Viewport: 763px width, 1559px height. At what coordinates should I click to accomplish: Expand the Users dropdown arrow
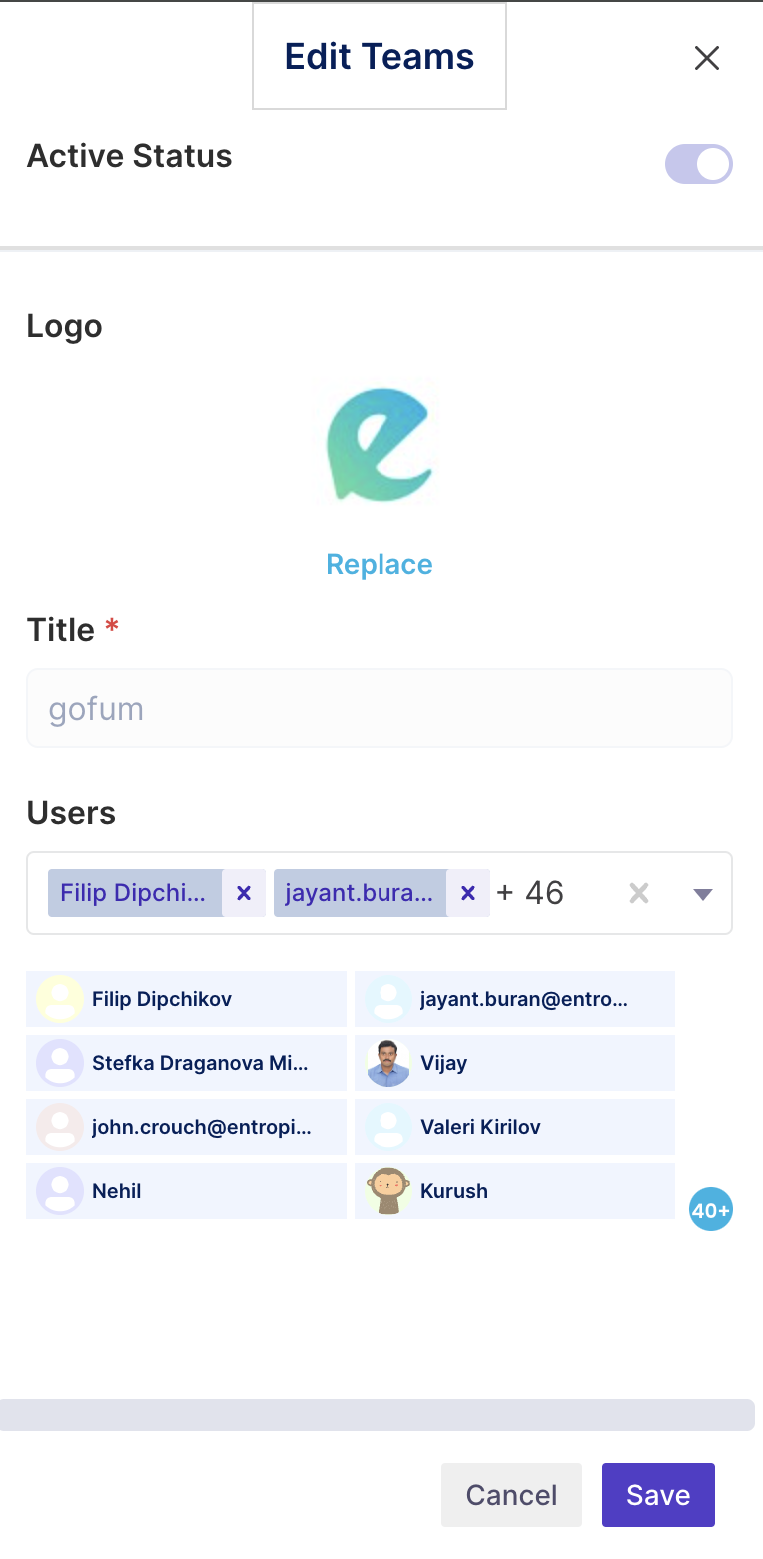click(x=703, y=894)
